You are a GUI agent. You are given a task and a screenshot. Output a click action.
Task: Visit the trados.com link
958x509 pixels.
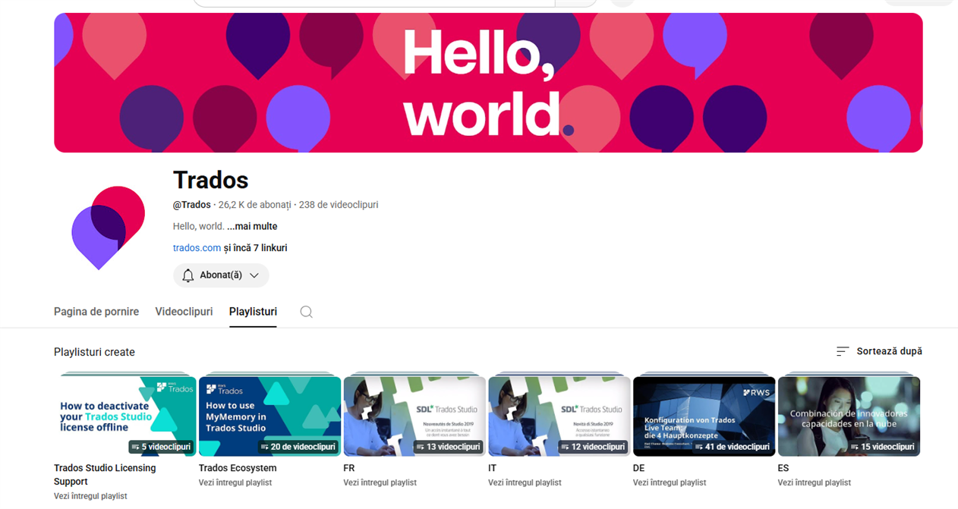pyautogui.click(x=197, y=248)
